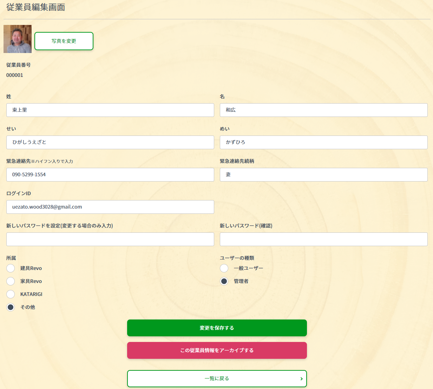Focus the せい field with ひがしうえざと
The image size is (433, 389).
[x=110, y=142]
